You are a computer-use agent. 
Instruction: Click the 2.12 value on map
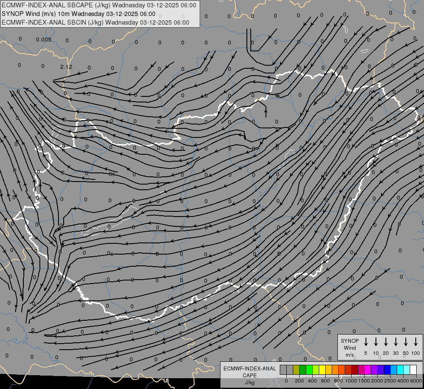pyautogui.click(x=66, y=67)
